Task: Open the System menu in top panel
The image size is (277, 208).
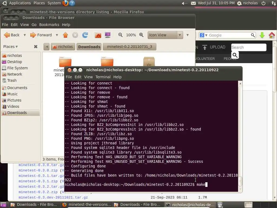Action: click(x=54, y=3)
